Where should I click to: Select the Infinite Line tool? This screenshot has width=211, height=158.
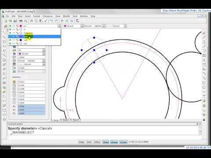[4, 37]
